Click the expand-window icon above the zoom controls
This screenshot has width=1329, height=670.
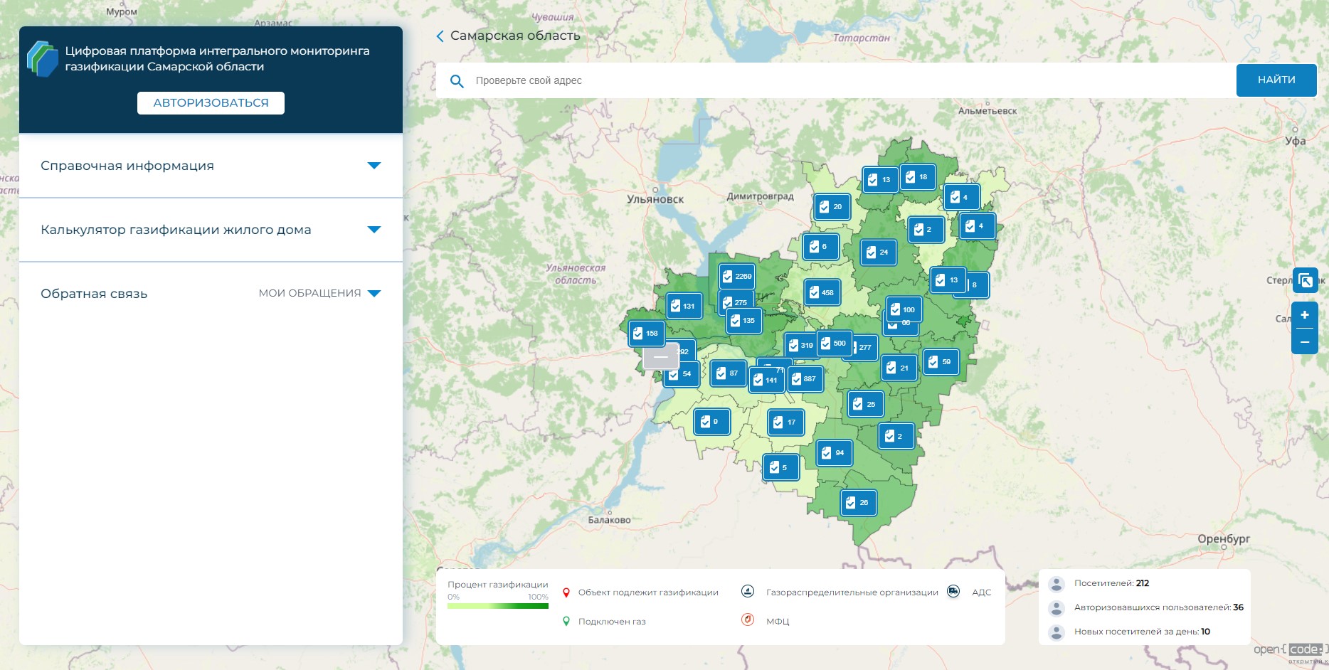1305,280
